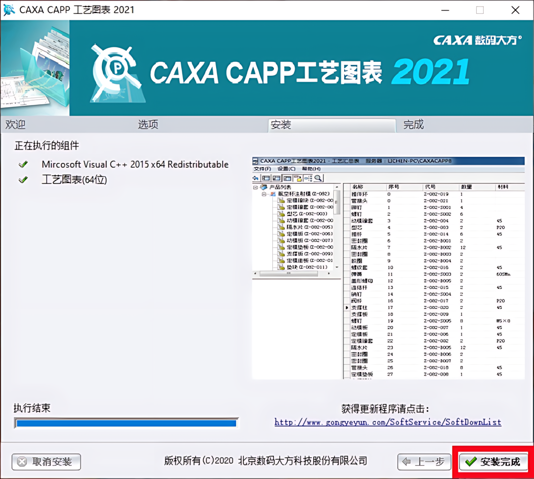This screenshot has width=534, height=479.
Task: Minimize the installer window
Action: point(445,10)
